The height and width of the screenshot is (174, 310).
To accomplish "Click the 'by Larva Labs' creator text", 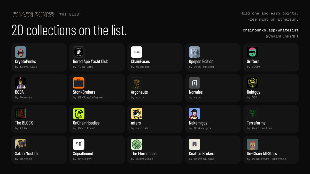I will point(26,67).
